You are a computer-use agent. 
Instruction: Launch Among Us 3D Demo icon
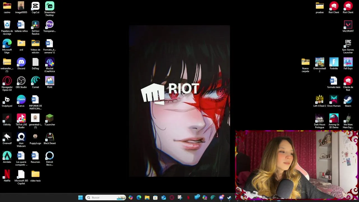(334, 121)
